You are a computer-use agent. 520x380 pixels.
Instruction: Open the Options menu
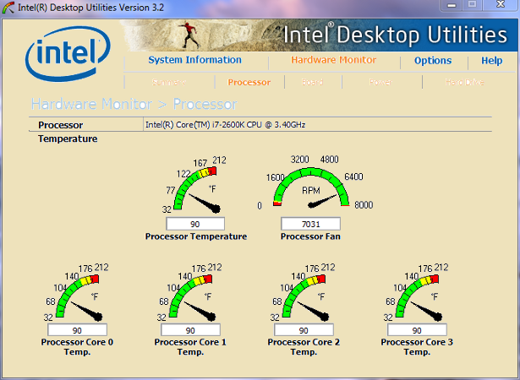[x=432, y=61]
